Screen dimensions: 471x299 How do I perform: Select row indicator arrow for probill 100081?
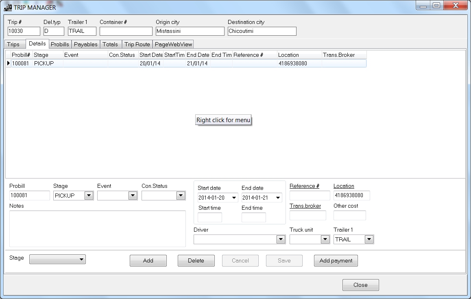coord(8,63)
